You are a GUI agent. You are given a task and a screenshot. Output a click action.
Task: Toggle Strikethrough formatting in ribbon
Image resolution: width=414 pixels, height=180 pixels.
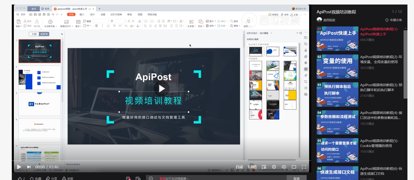pyautogui.click(x=114, y=26)
